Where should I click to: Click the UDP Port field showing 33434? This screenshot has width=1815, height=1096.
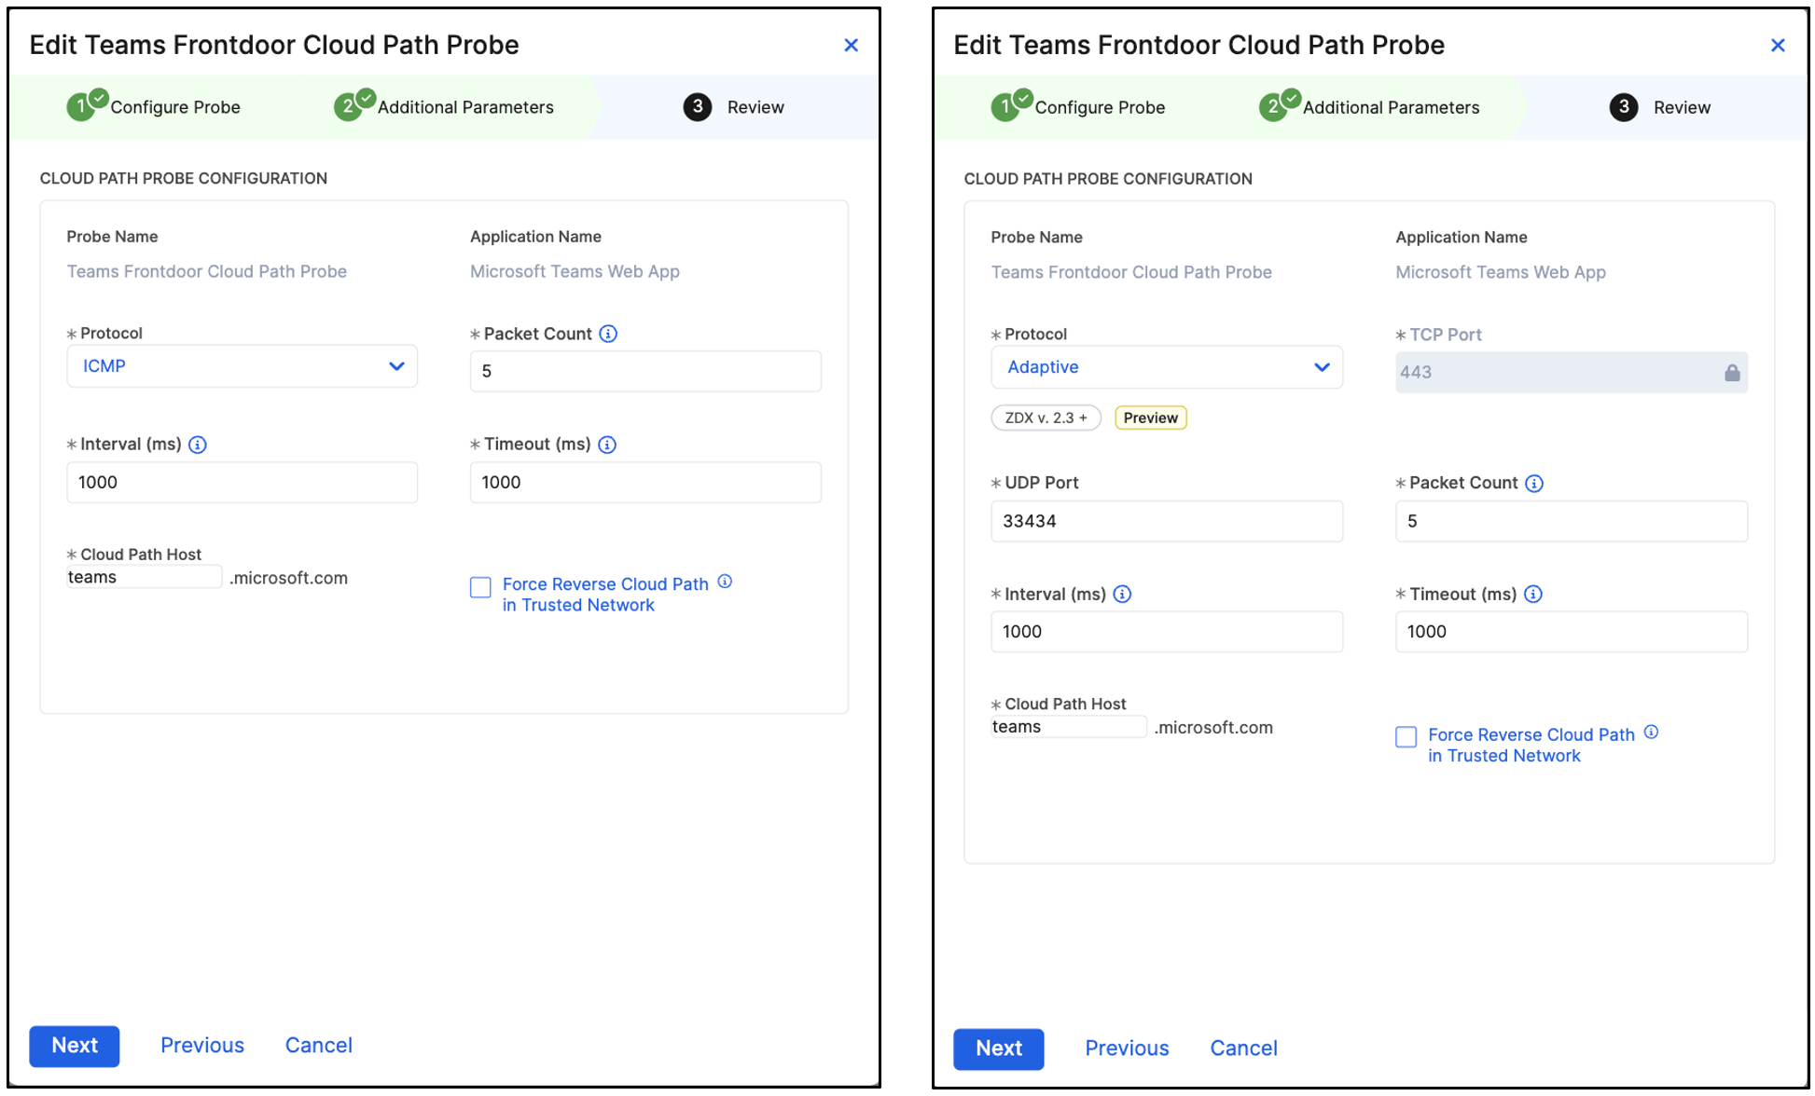coord(1166,521)
